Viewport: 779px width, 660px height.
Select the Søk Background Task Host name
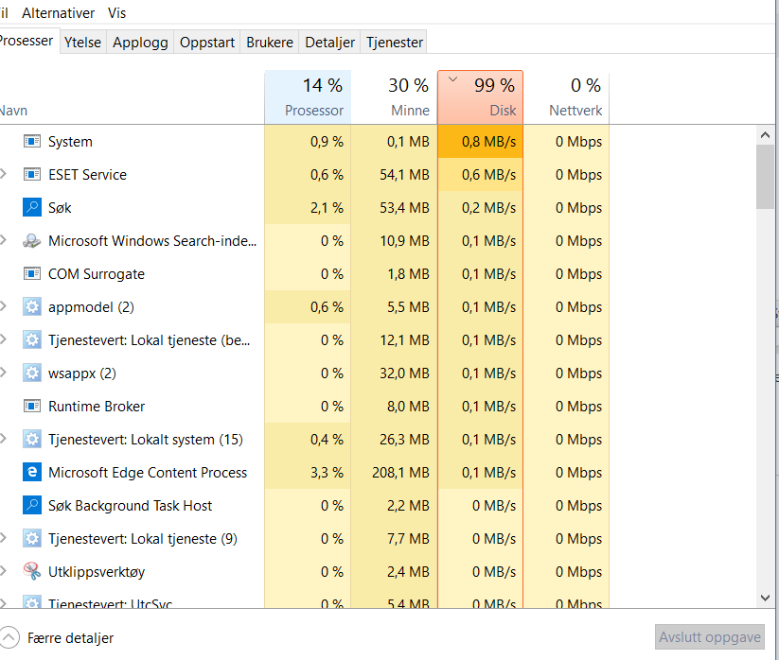click(131, 506)
